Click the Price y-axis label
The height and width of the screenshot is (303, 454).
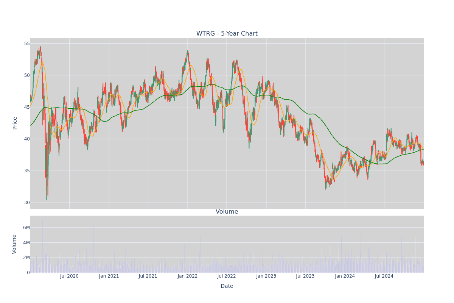15,123
